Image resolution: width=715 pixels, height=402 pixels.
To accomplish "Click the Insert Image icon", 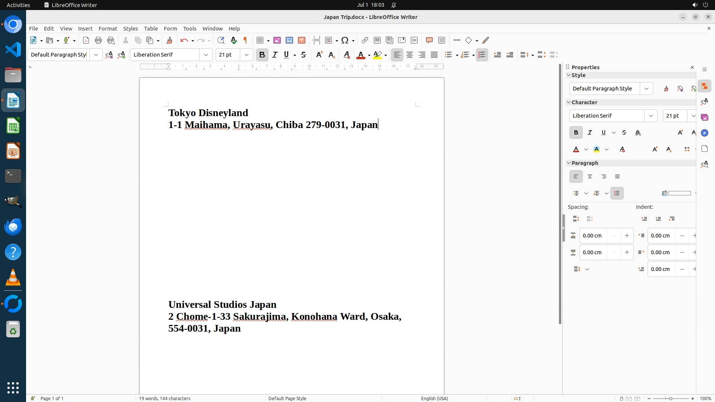I will tap(277, 40).
